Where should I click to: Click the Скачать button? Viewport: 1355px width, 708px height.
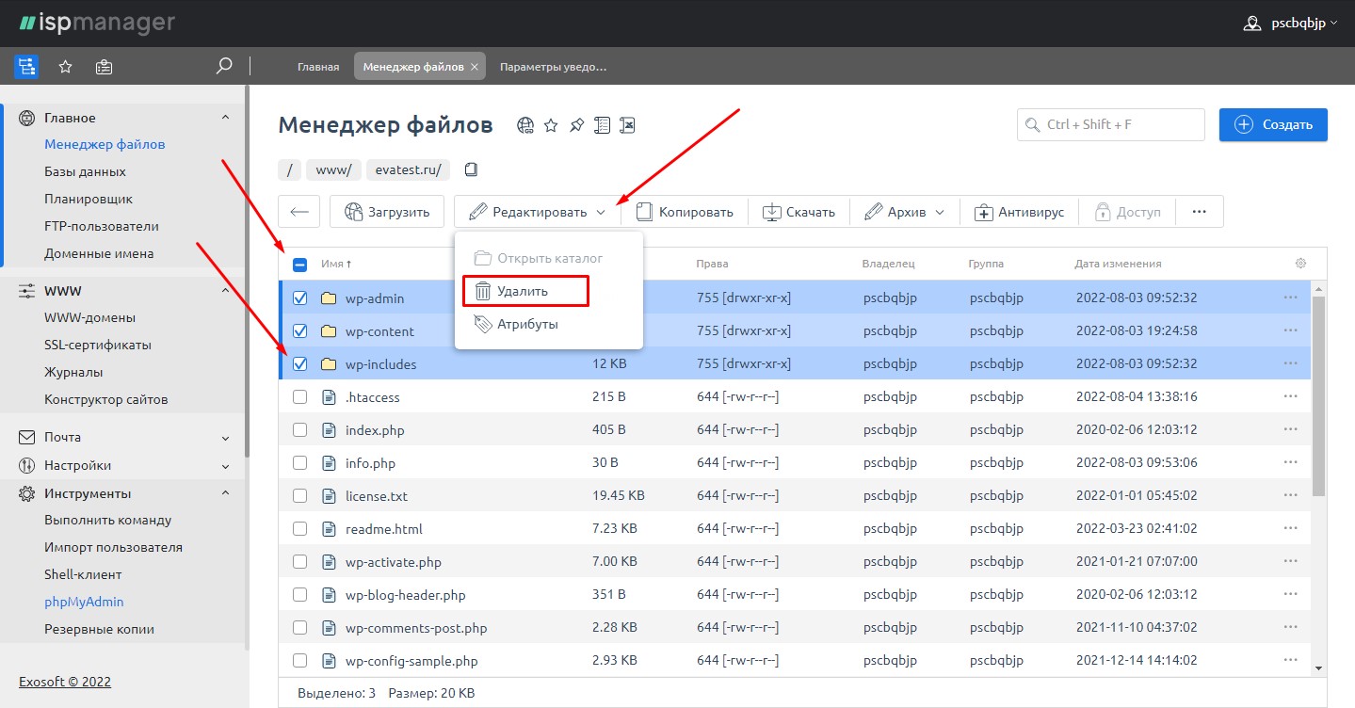tap(798, 212)
